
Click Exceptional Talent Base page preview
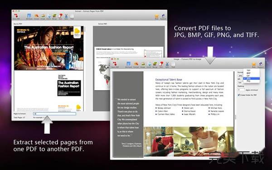coord(173,114)
